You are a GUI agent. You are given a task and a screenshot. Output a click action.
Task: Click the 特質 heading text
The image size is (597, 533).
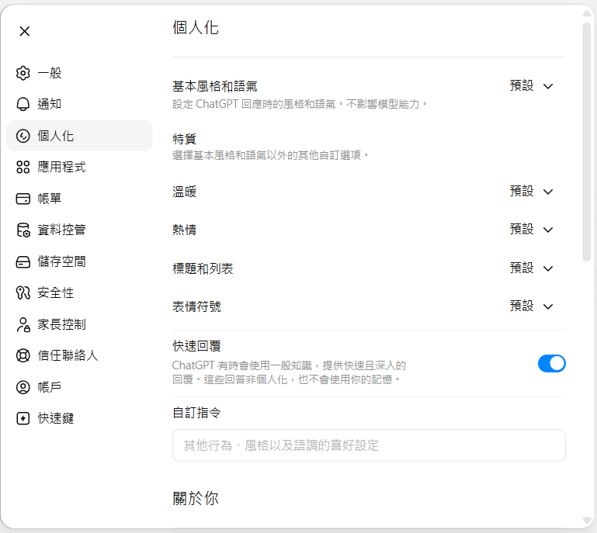pyautogui.click(x=184, y=139)
